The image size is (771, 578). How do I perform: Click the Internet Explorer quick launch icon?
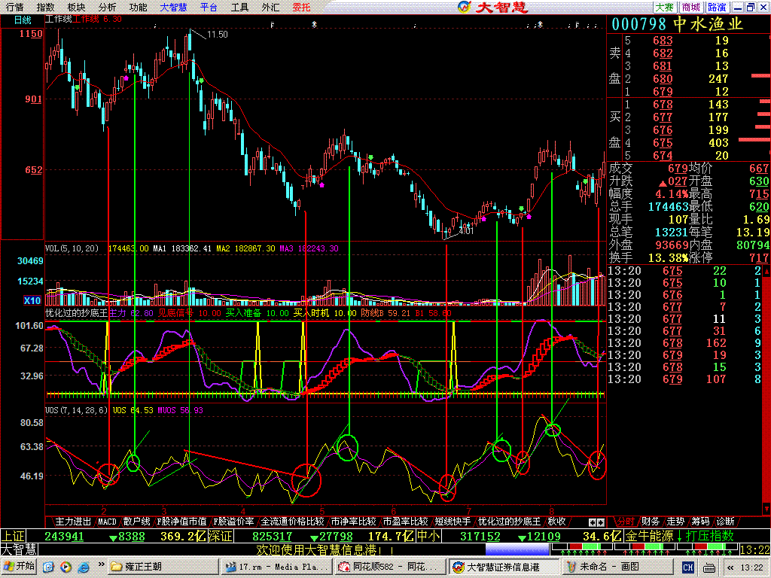coord(83,566)
